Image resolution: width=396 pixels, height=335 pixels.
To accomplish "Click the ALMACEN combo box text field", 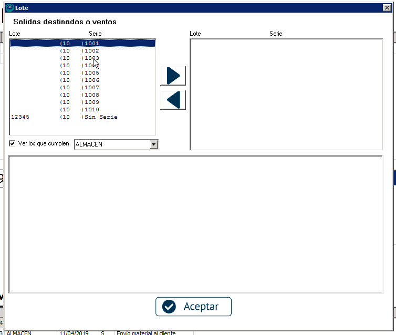I will (x=111, y=144).
